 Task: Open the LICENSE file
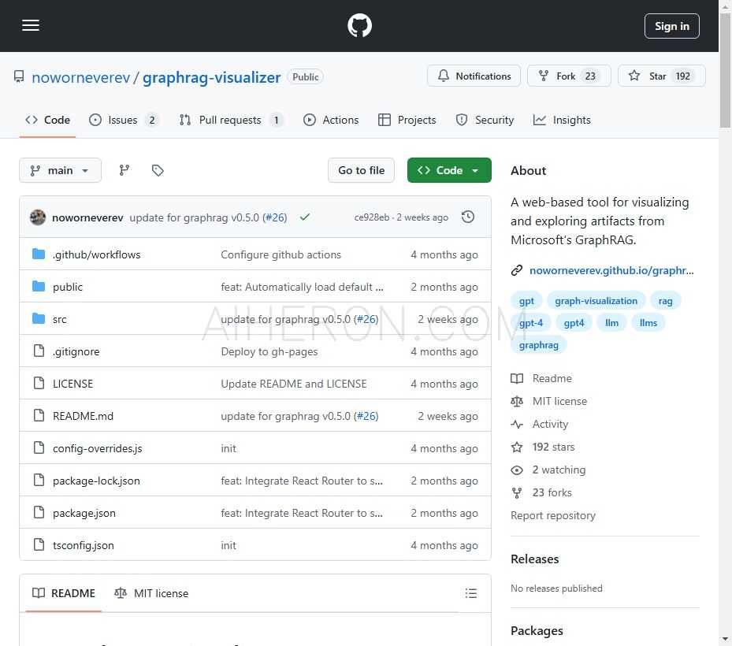(x=72, y=384)
